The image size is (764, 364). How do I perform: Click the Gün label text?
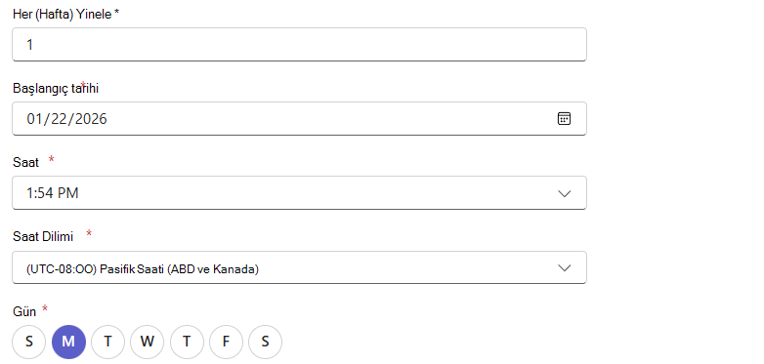(x=24, y=311)
